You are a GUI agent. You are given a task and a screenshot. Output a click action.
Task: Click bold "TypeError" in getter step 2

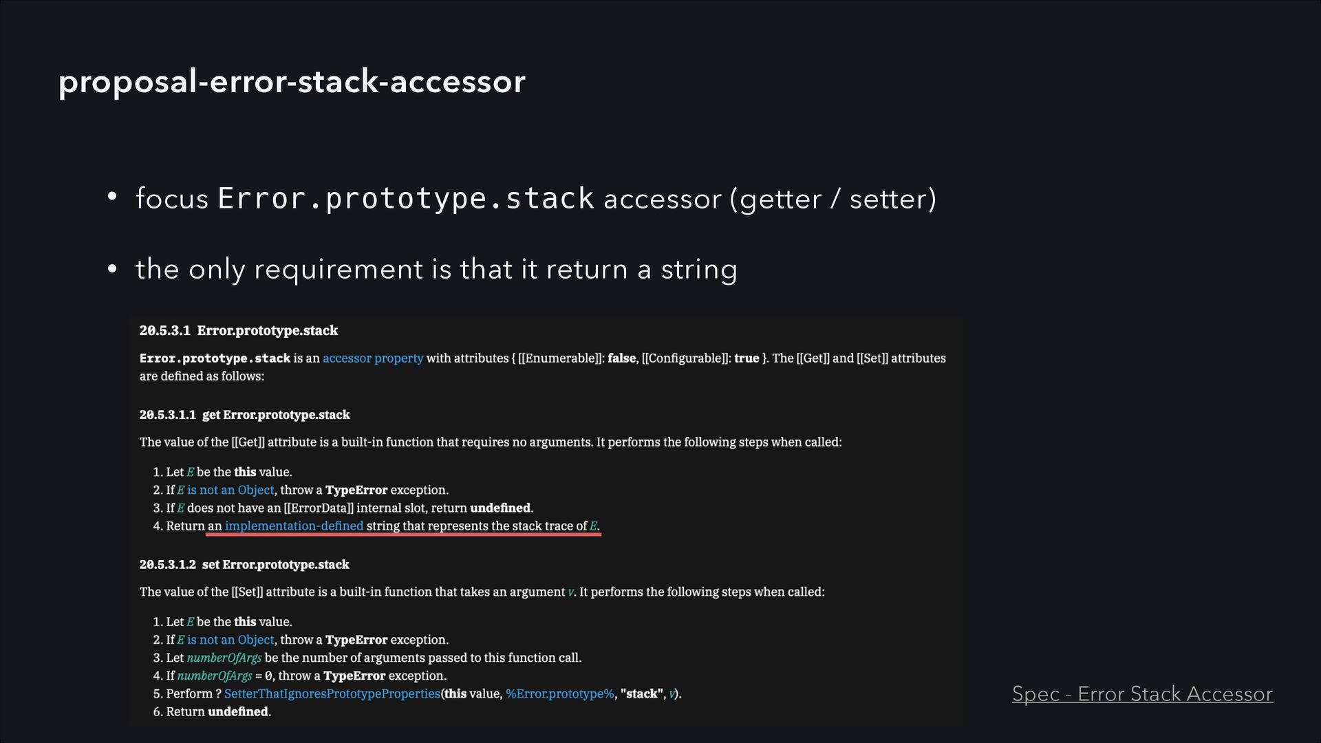click(x=356, y=491)
